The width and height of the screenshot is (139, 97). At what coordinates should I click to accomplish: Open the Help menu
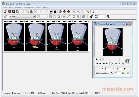click(x=45, y=8)
